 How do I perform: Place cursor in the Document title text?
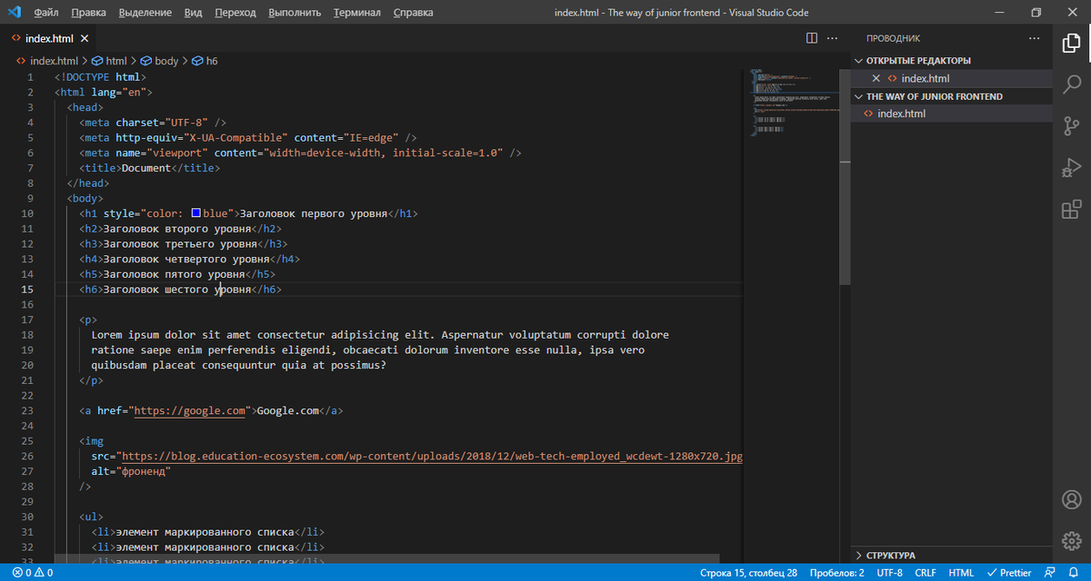pos(147,168)
